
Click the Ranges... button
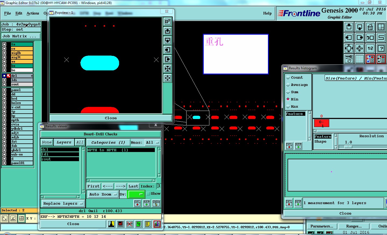pyautogui.click(x=354, y=226)
